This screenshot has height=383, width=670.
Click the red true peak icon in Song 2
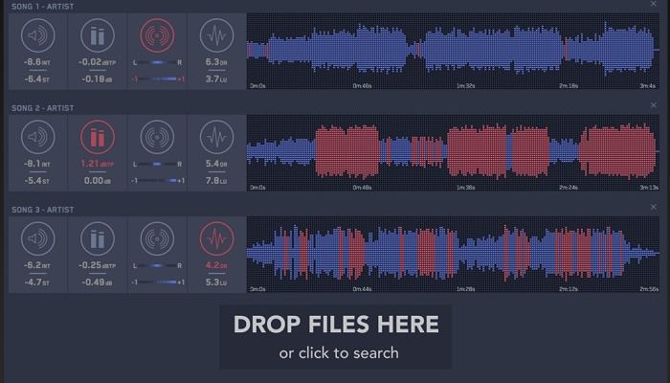[98, 138]
